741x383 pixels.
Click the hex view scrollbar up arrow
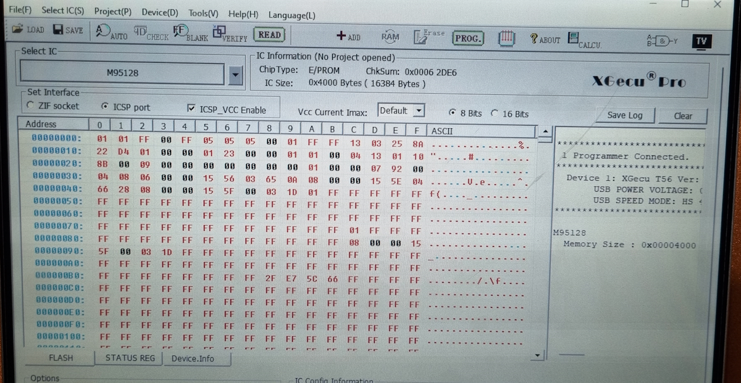pyautogui.click(x=544, y=131)
